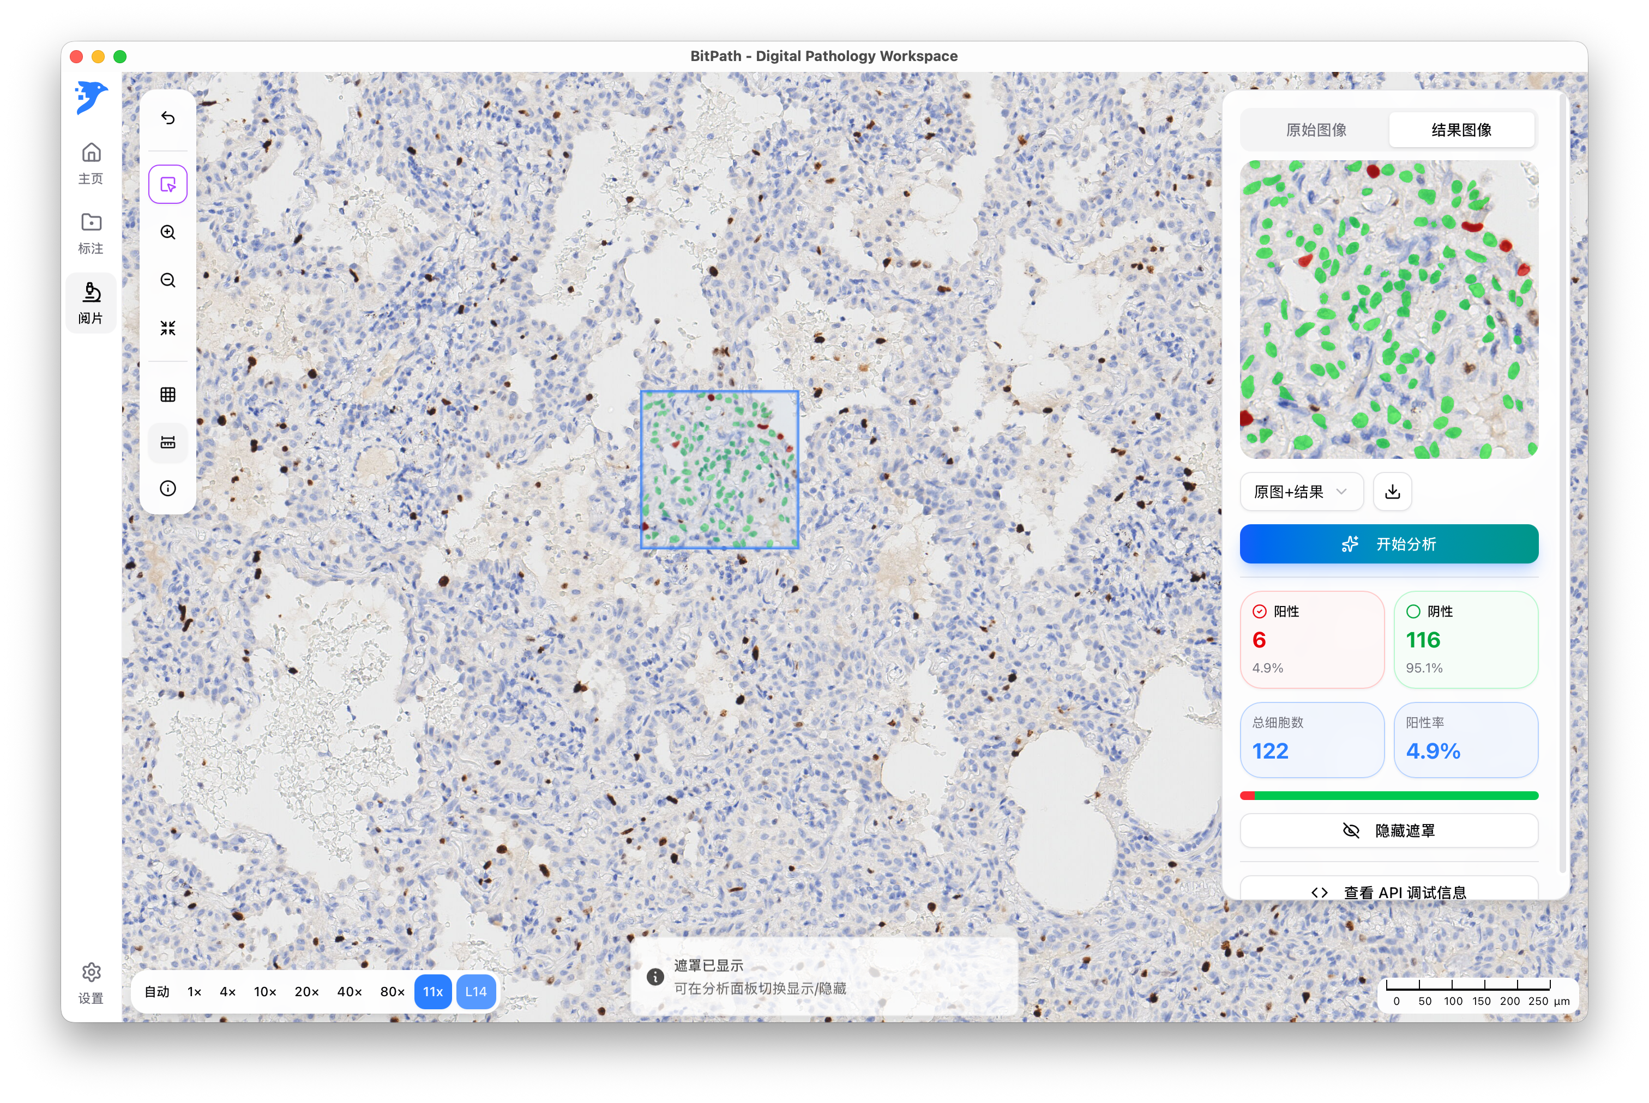Toggle the scale ruler tool

167,442
